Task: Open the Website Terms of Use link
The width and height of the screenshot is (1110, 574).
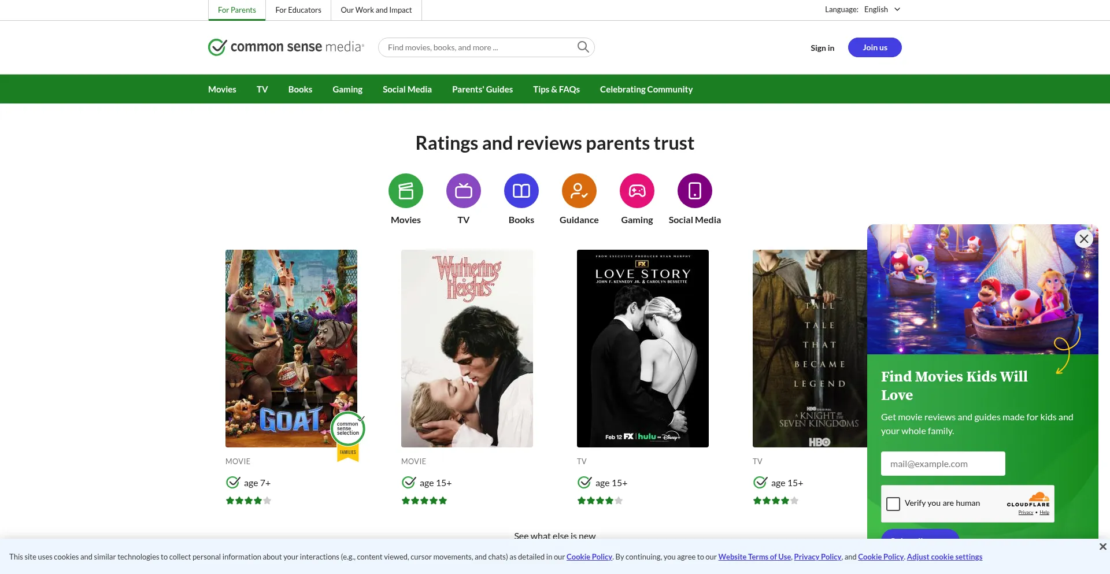Action: (x=754, y=557)
